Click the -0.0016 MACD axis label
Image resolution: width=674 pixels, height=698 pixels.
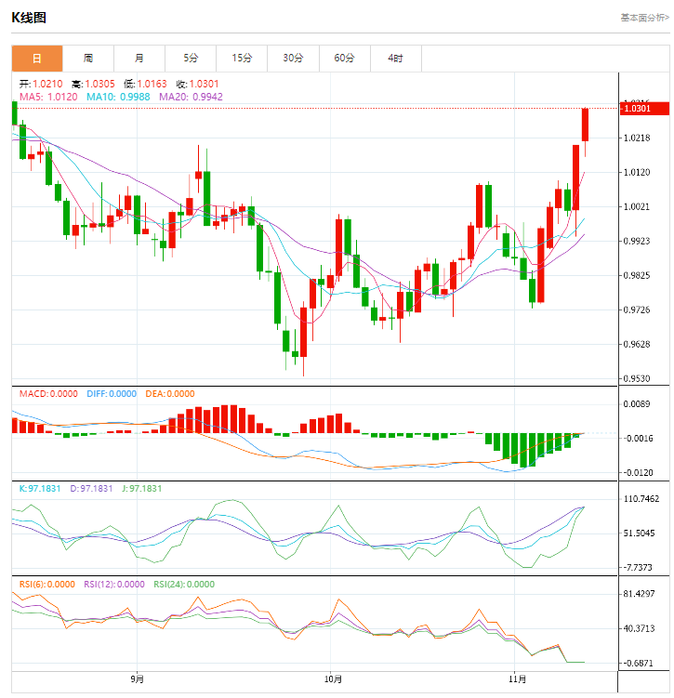(638, 438)
